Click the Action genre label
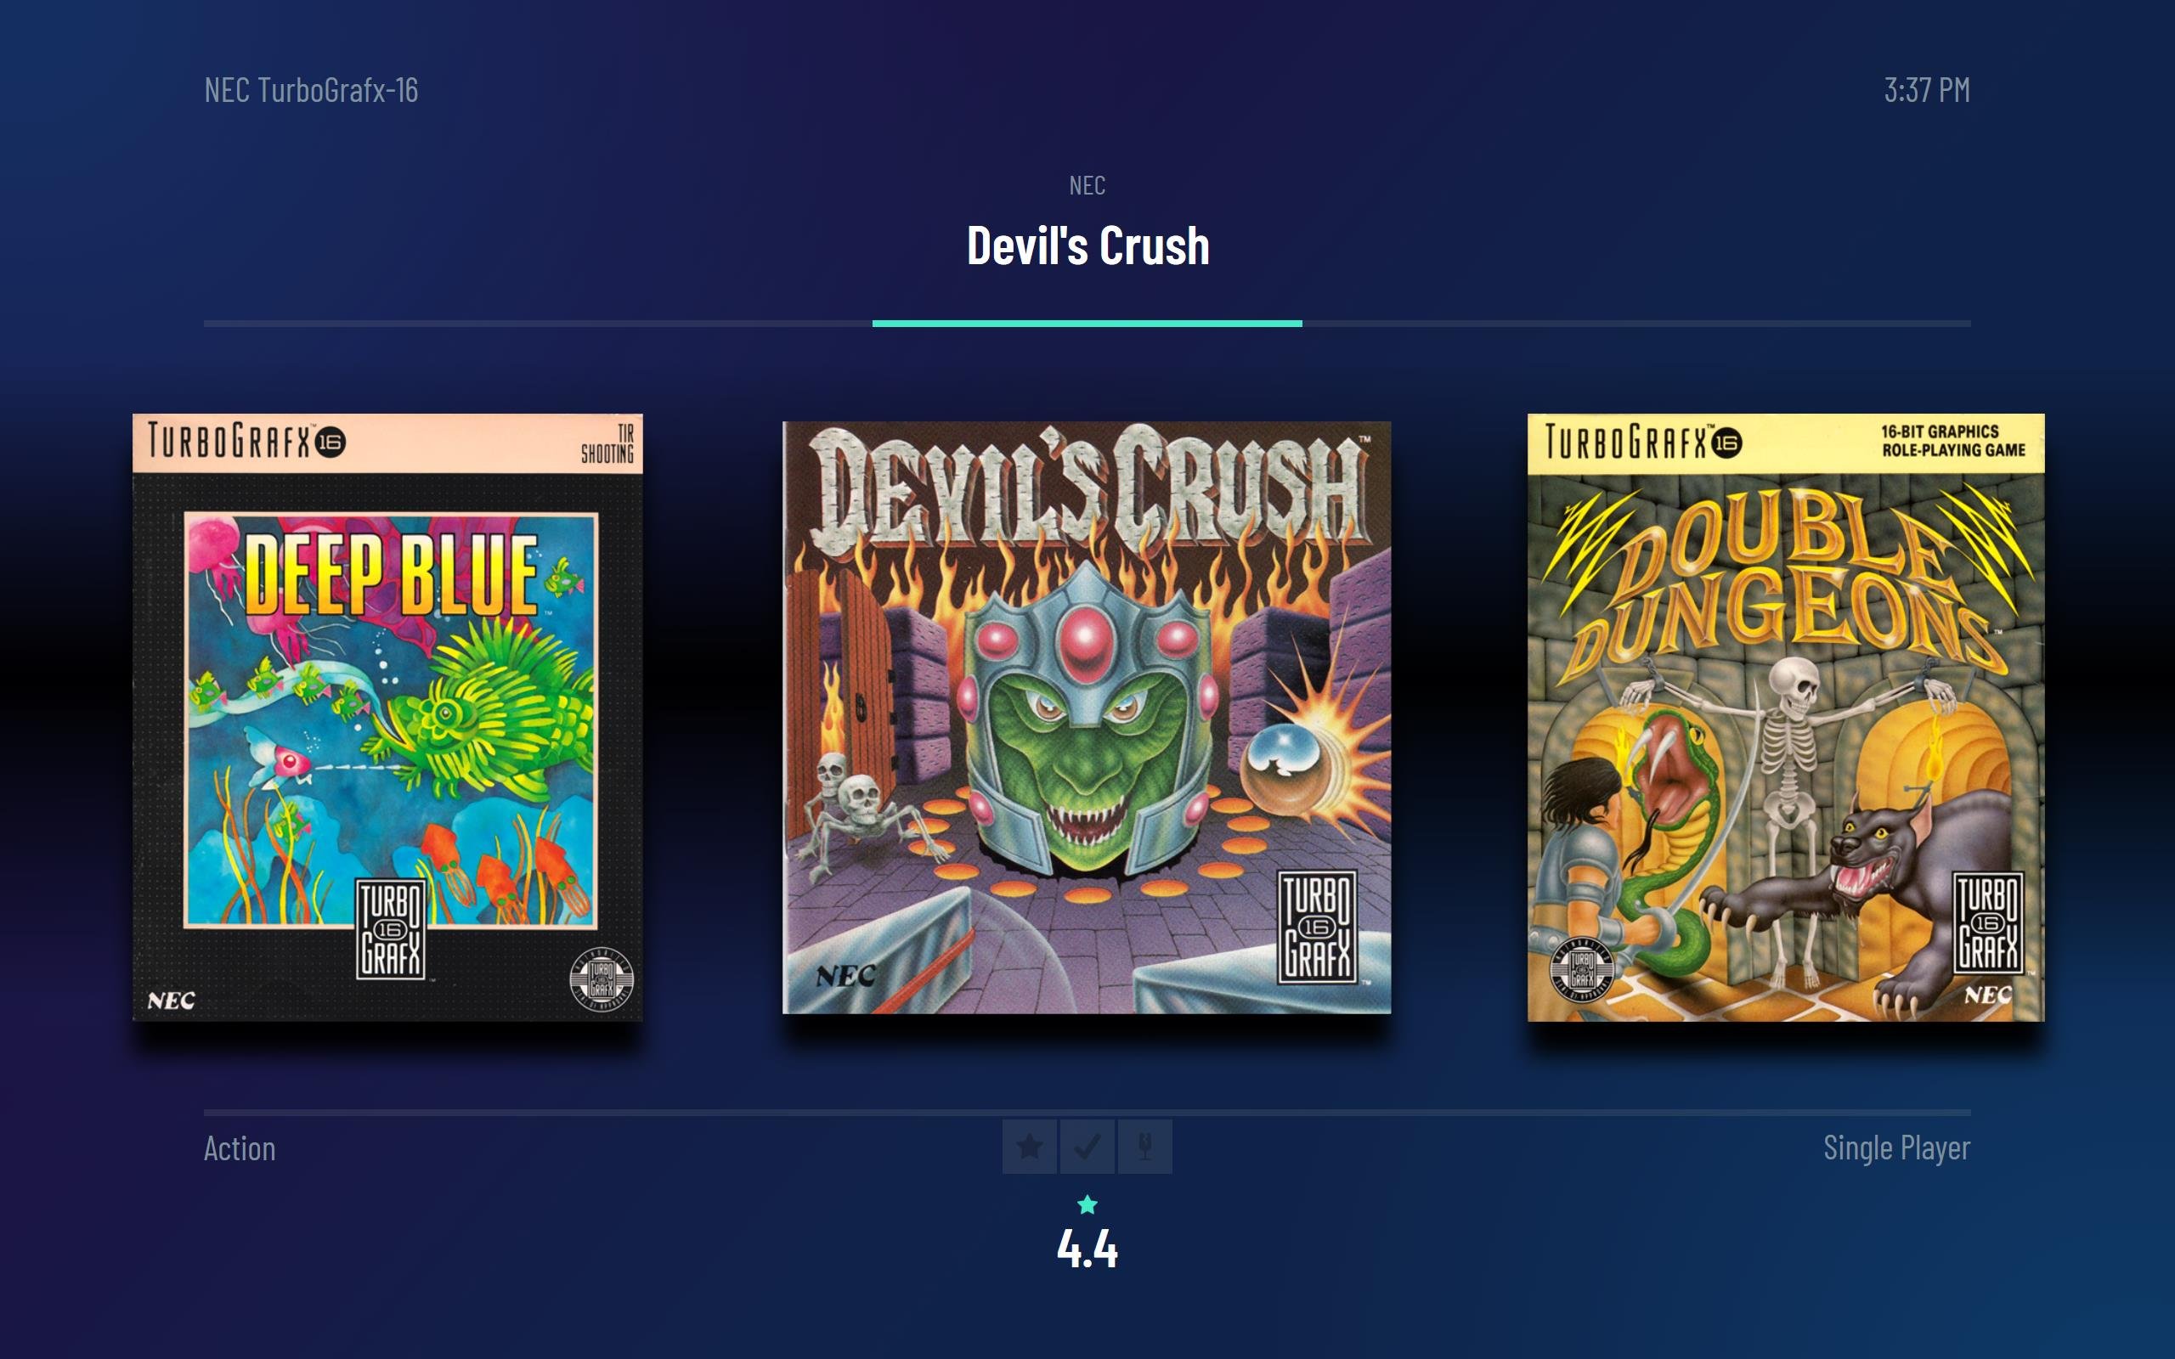This screenshot has height=1359, width=2175. pyautogui.click(x=240, y=1148)
